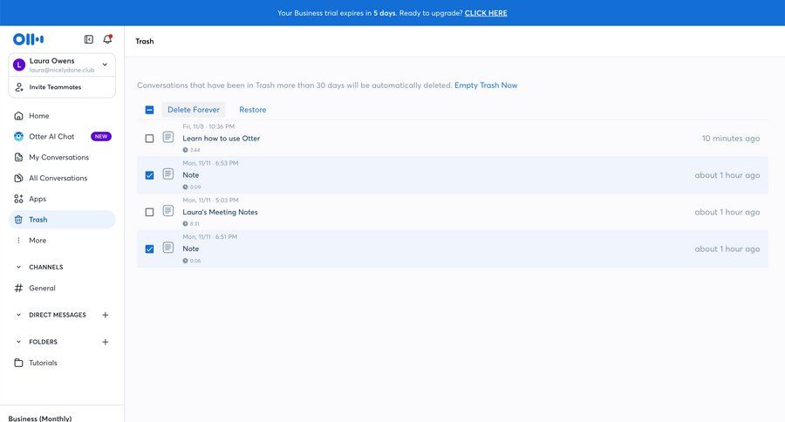Open the Laura Owens account dropdown chevron
This screenshot has width=785, height=422.
pyautogui.click(x=105, y=65)
